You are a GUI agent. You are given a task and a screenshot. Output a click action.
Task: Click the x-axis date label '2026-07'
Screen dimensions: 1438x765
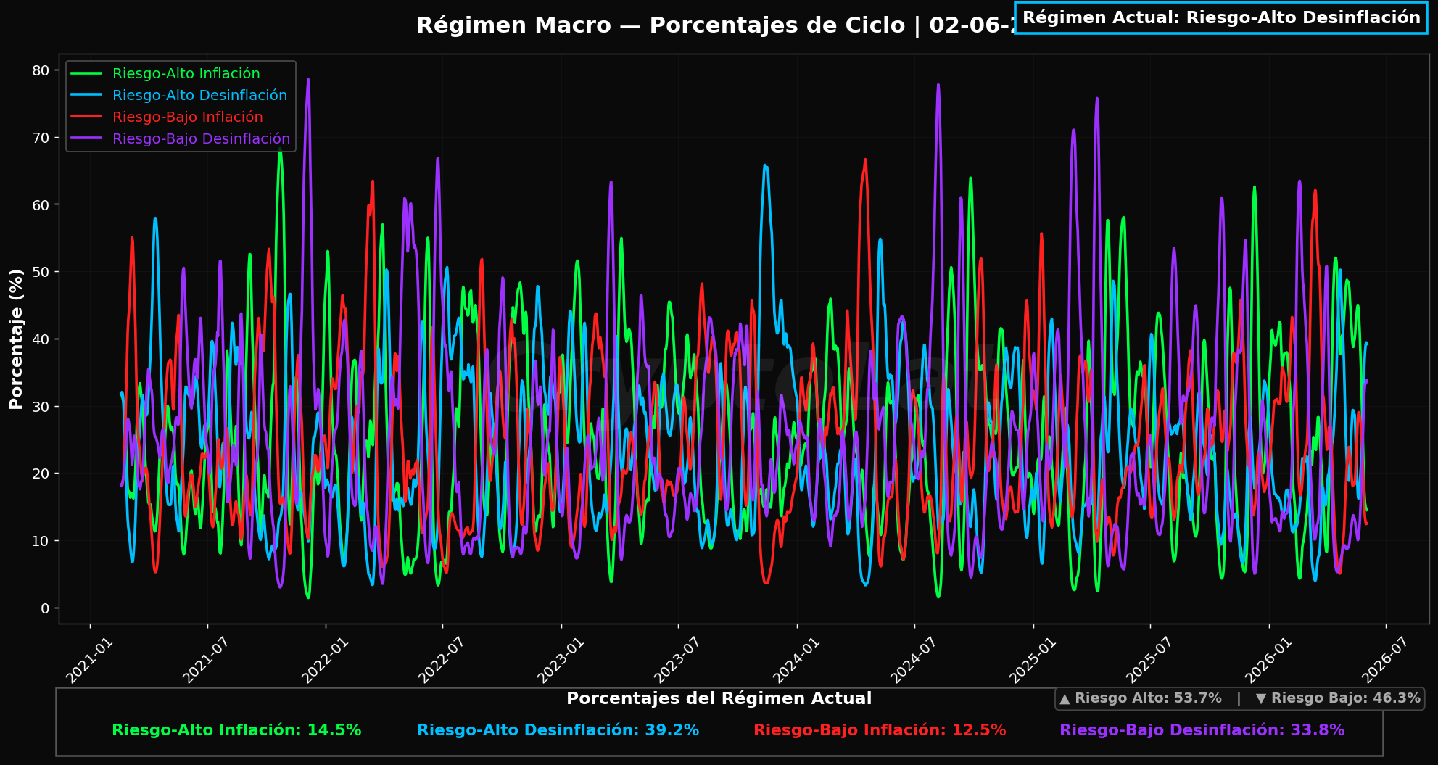tap(1385, 660)
